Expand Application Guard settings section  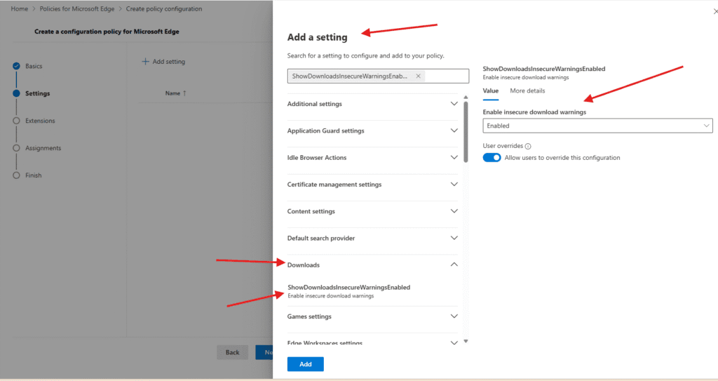[x=454, y=131]
